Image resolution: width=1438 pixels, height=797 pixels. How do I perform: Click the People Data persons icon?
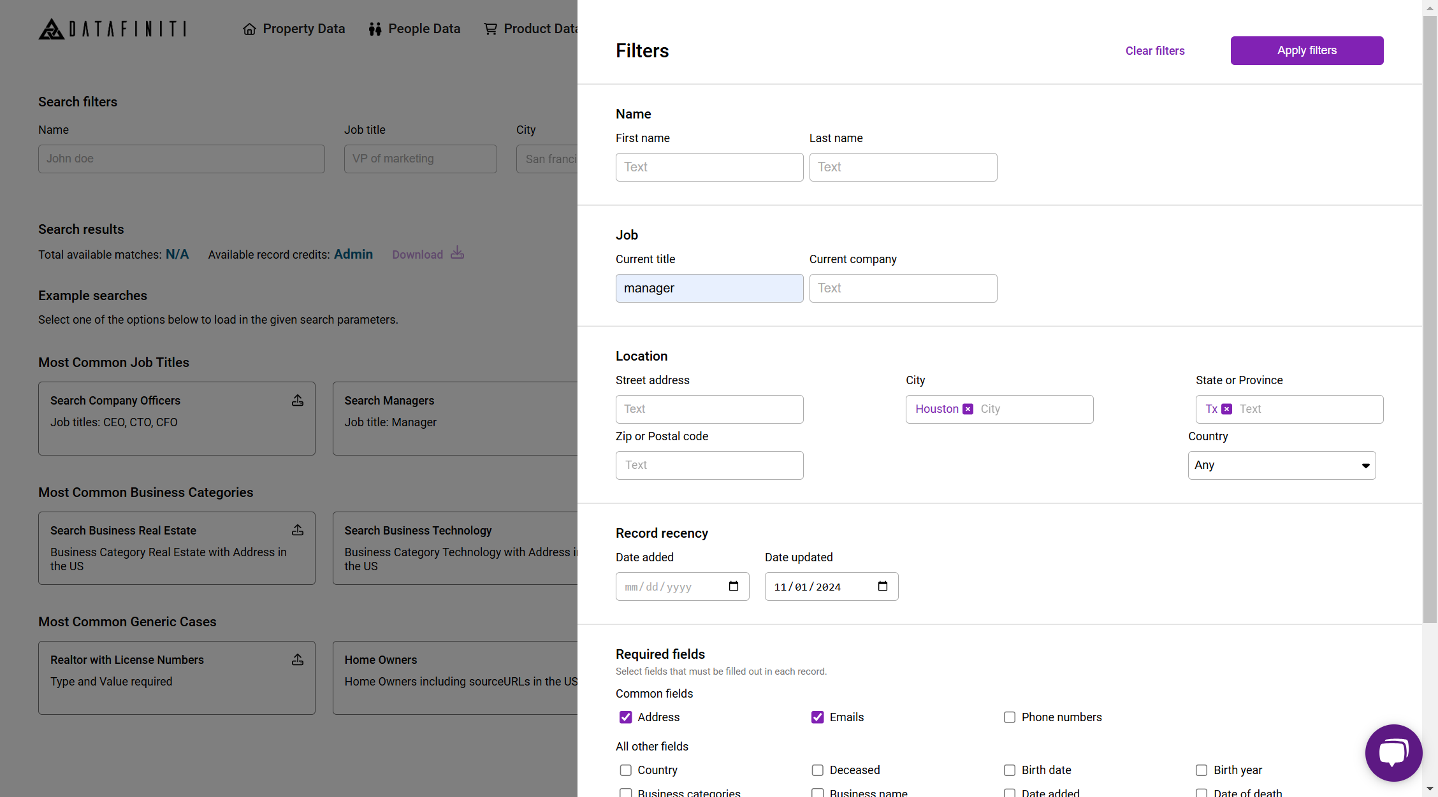click(x=375, y=29)
